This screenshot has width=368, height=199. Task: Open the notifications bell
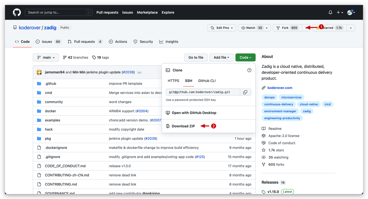click(330, 12)
